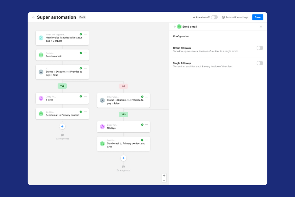Viewport: 295px width, 197px height.
Task: Click the Save button
Action: point(258,17)
